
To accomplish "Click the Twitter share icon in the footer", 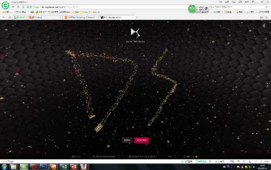I will (x=196, y=157).
